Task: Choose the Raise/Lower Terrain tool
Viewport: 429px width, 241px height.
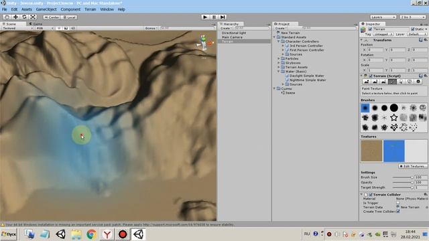Action: pos(367,82)
